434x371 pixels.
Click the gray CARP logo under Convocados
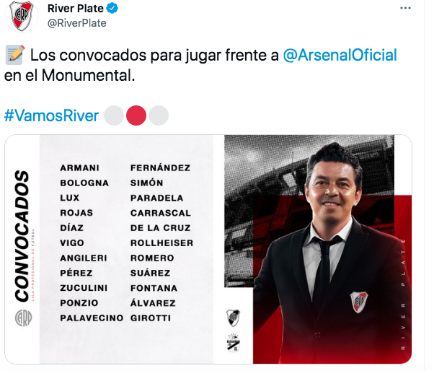point(23,318)
